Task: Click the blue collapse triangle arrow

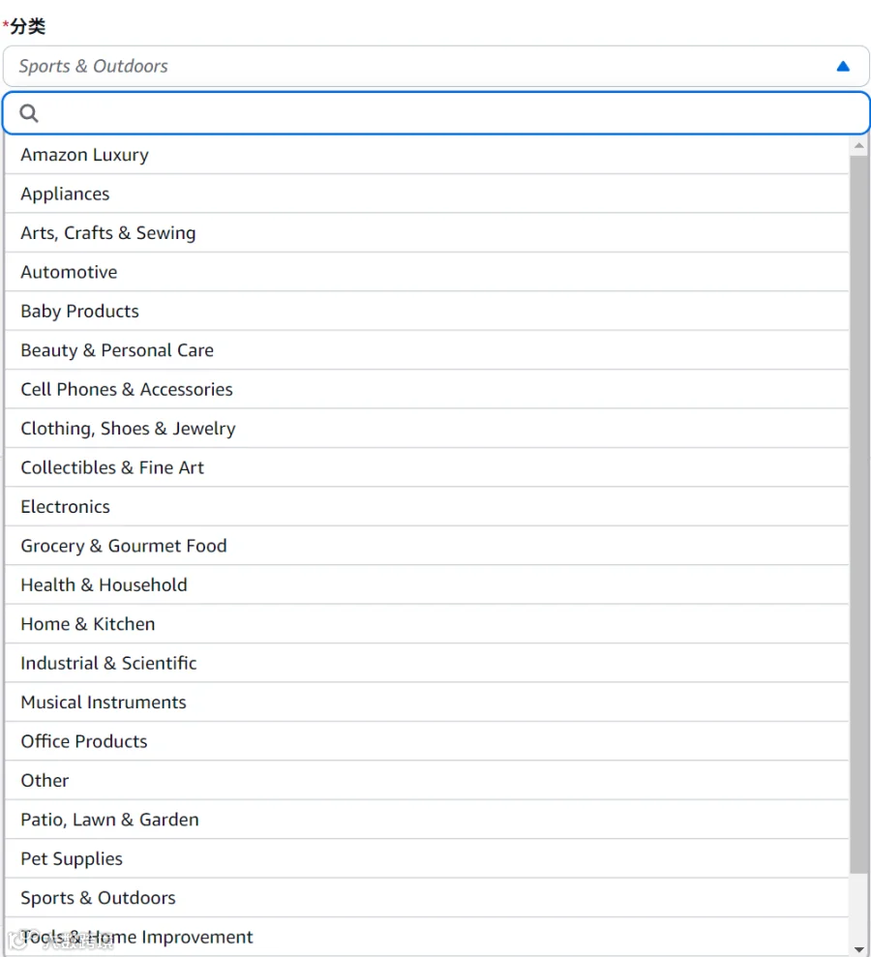Action: click(x=843, y=66)
